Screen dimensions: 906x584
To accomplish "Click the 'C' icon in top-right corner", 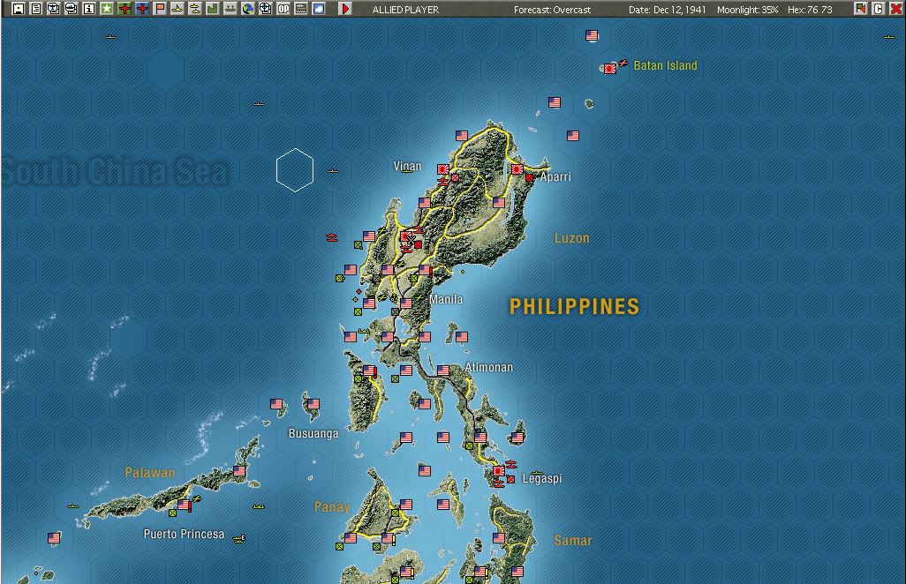I will pos(879,9).
